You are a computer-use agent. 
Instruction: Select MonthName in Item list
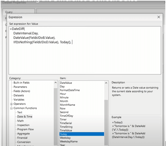[x=68, y=105]
